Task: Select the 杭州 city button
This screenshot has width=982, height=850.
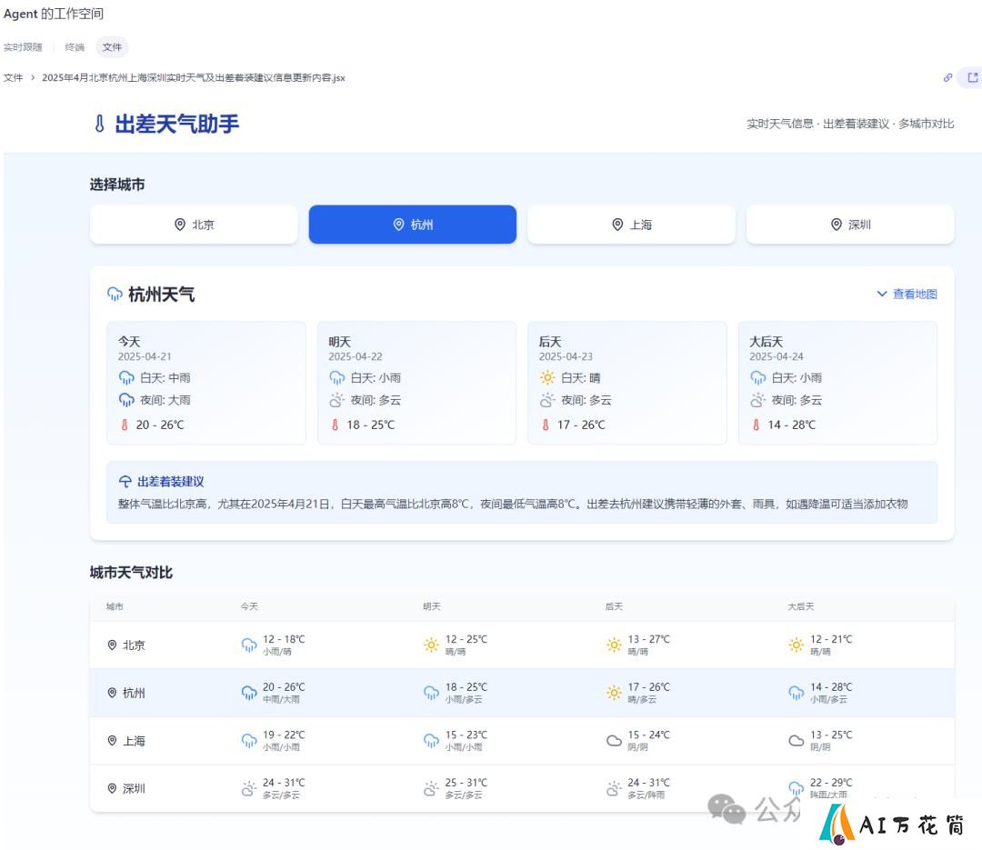Action: [413, 225]
